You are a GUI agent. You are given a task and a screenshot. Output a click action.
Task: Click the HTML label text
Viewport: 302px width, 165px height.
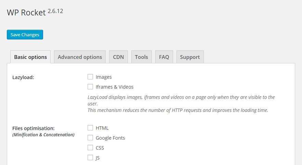point(102,128)
